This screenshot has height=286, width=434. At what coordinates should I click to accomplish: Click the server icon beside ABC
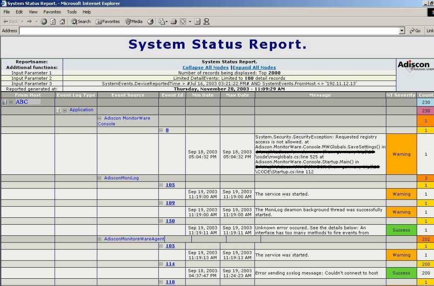[x=5, y=102]
